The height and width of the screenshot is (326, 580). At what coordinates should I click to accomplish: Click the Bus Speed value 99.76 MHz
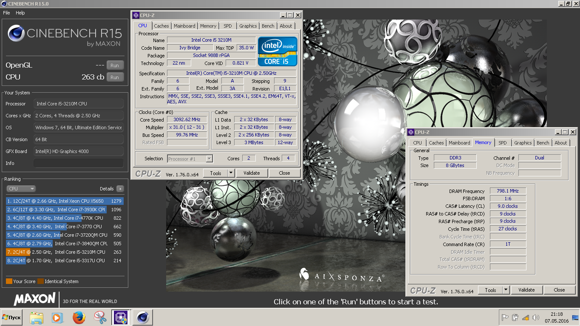pyautogui.click(x=187, y=135)
